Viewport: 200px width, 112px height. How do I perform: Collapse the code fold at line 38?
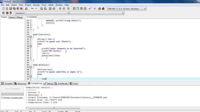(31, 46)
